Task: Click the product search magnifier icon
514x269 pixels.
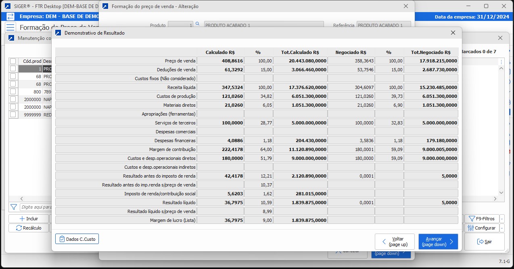Action: pyautogui.click(x=198, y=25)
